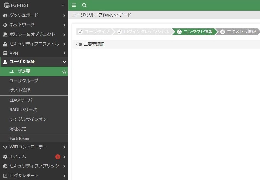Collapse the ユーザ＆認証 chevron
This screenshot has height=180, width=260.
tap(64, 62)
